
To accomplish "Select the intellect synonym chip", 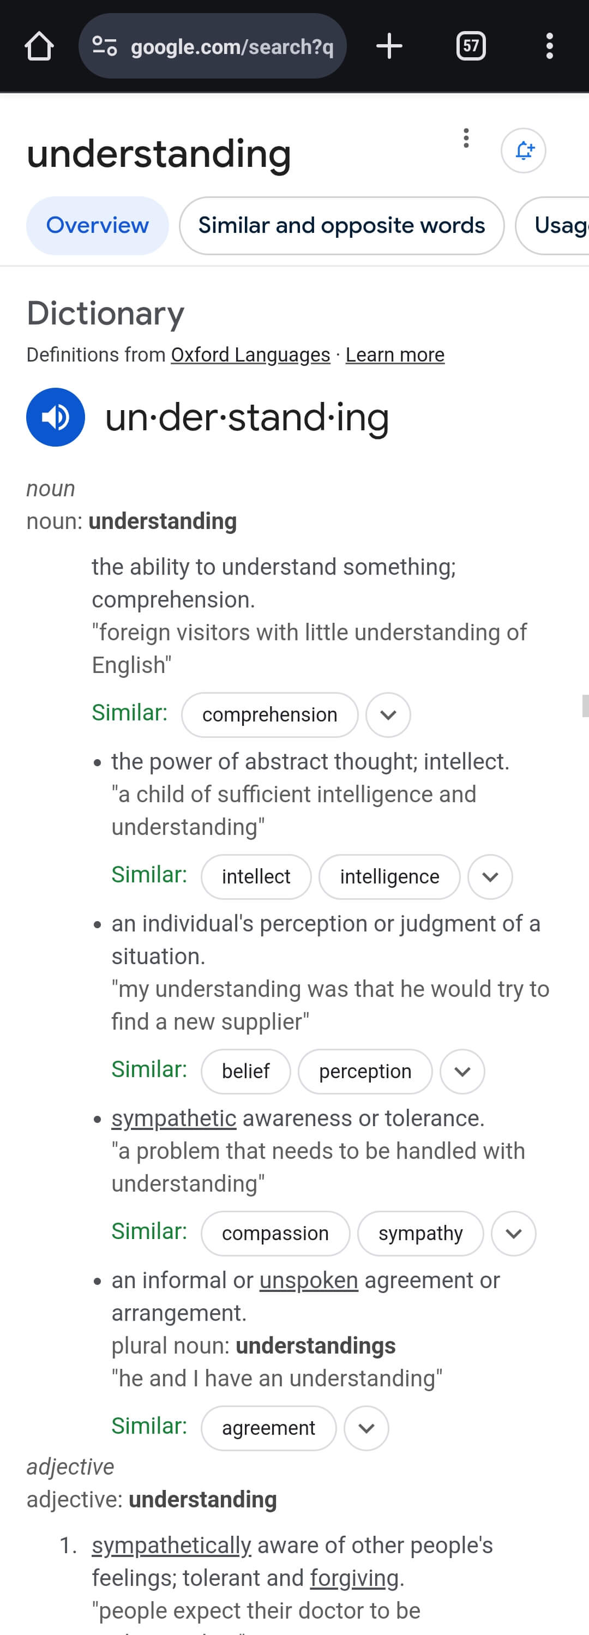I will click(x=255, y=876).
